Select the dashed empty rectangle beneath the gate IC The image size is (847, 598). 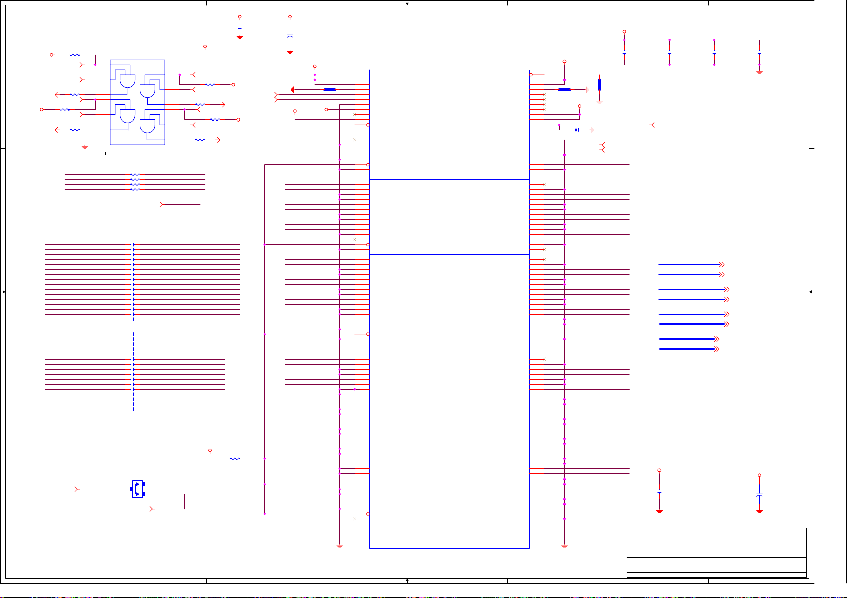tap(130, 152)
